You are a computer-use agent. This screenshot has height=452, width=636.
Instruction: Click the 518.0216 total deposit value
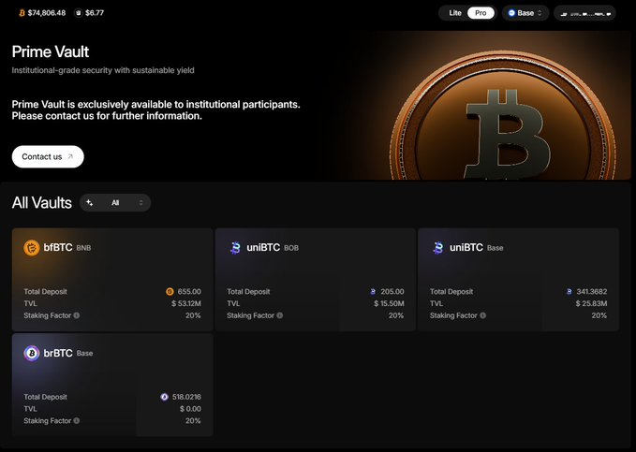pos(186,397)
